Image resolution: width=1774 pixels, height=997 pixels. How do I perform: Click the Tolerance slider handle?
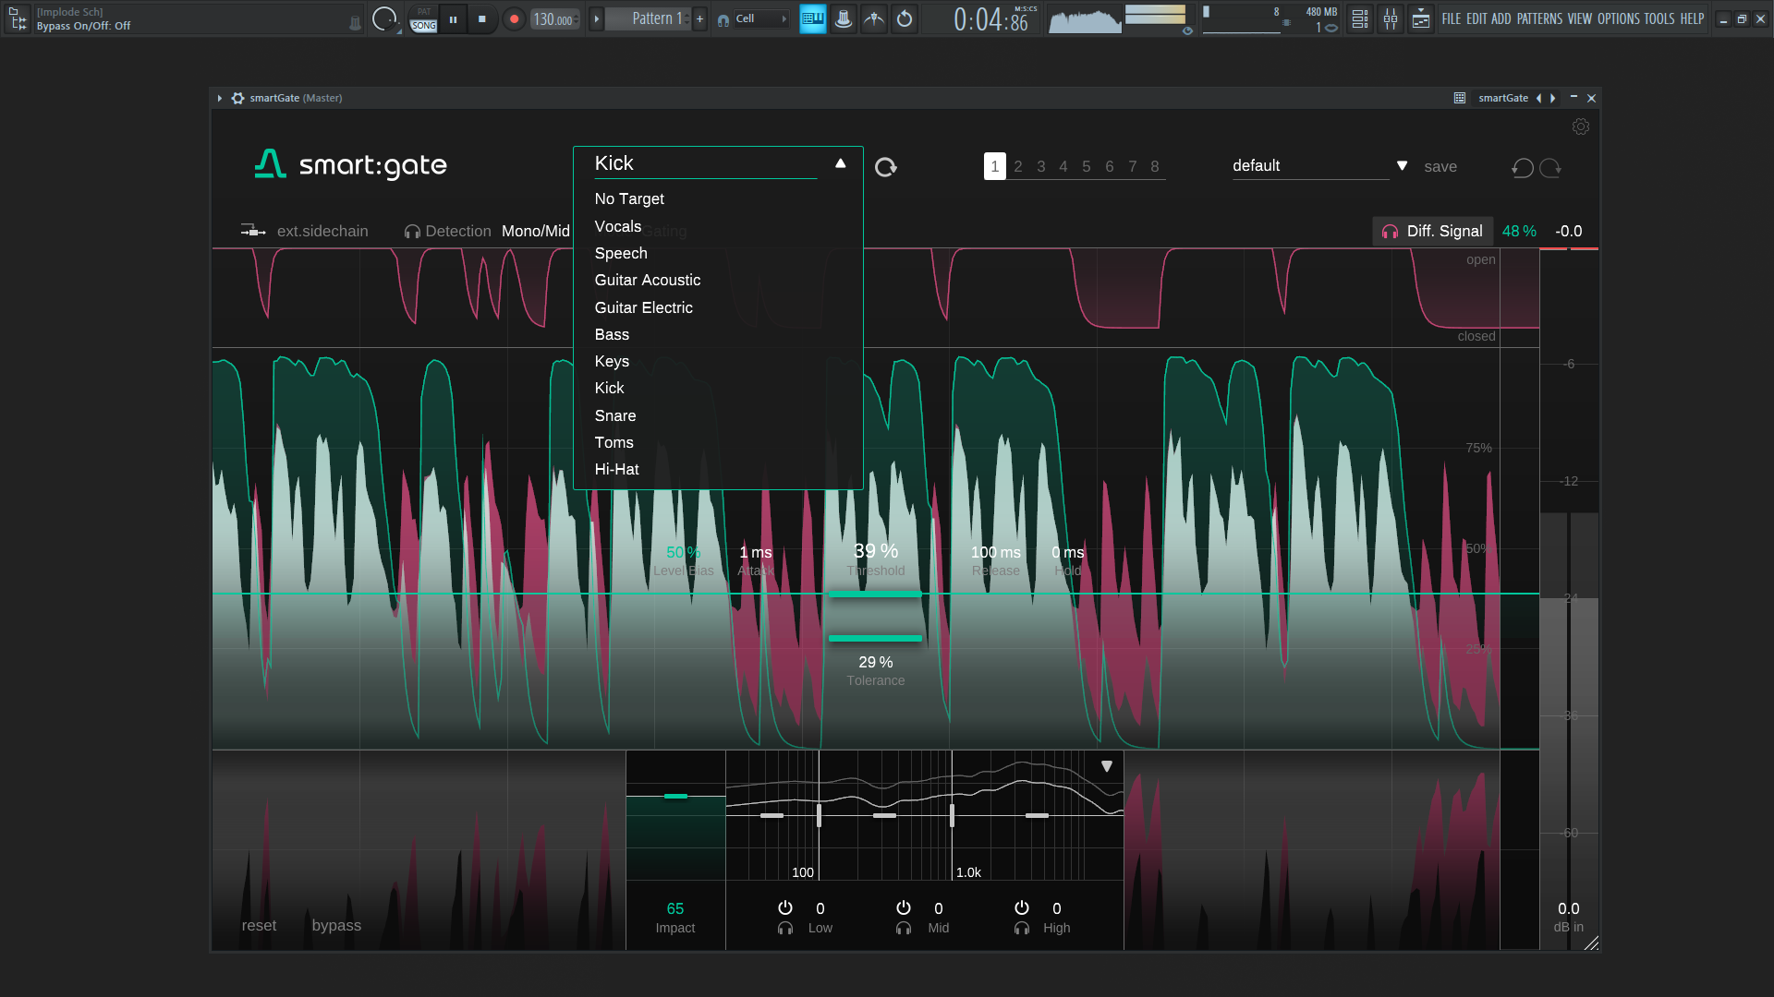point(875,639)
